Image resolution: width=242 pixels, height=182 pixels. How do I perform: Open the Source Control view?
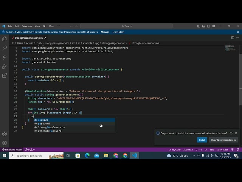(x=5, y=57)
